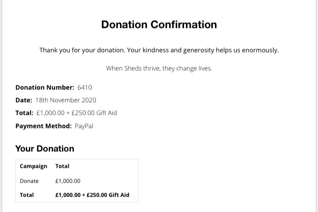Select donation number 6410

point(84,87)
